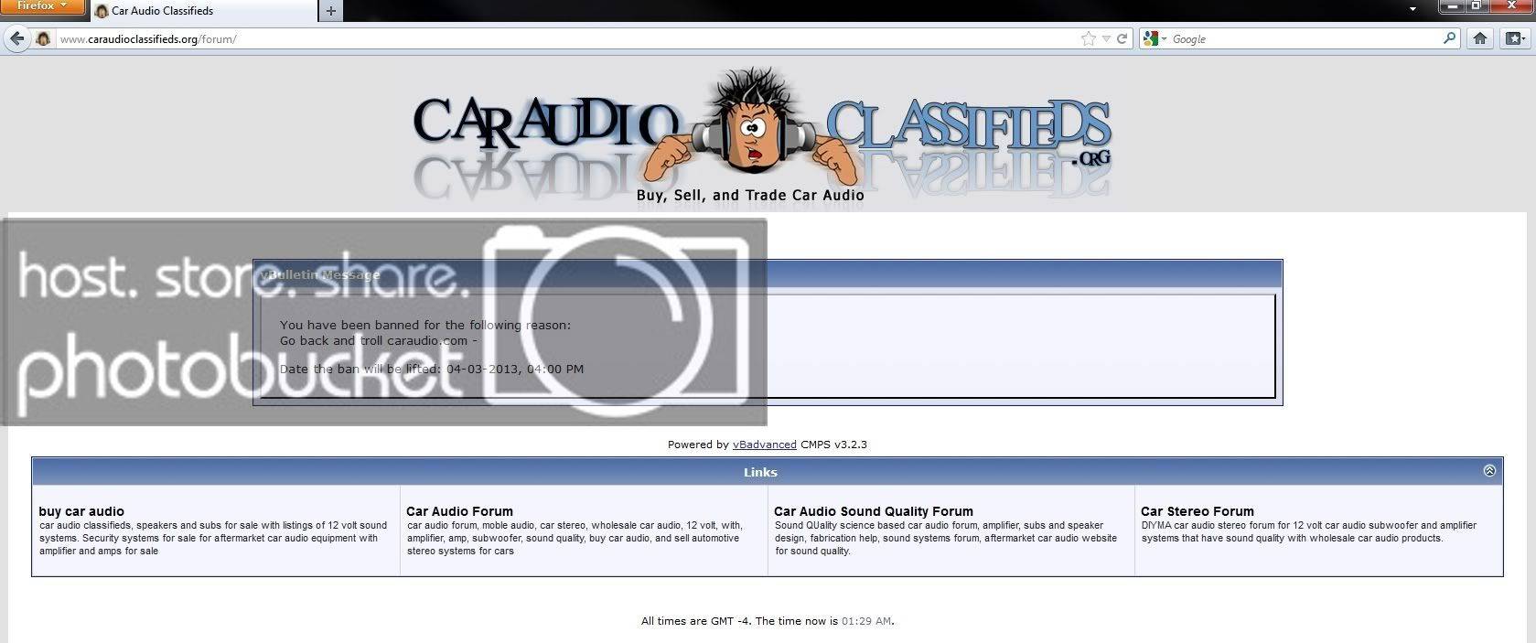Click the Links panel header title
1536x643 pixels.
[760, 472]
